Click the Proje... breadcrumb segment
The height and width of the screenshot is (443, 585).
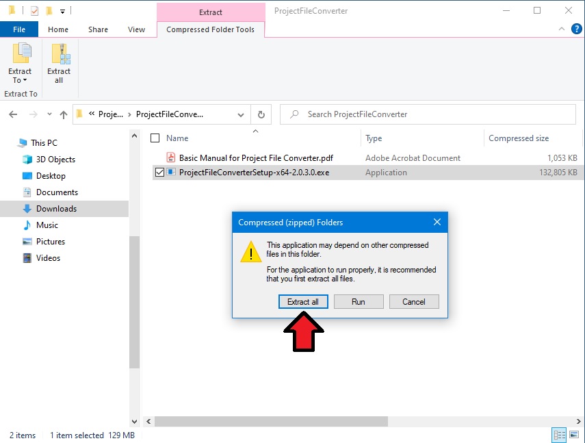point(110,114)
